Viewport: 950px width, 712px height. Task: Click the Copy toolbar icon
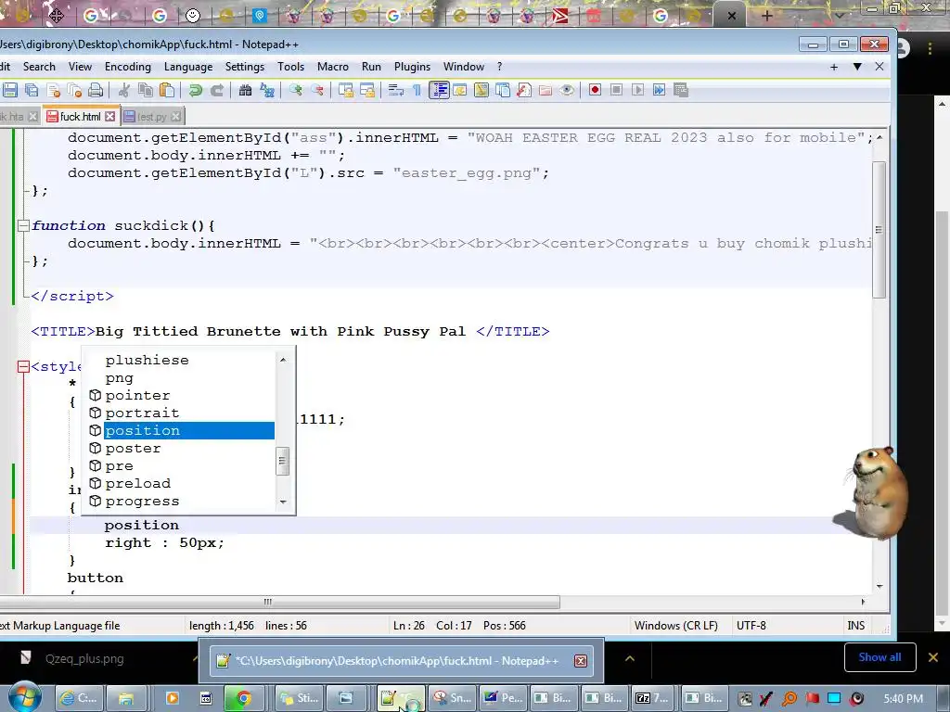point(146,90)
